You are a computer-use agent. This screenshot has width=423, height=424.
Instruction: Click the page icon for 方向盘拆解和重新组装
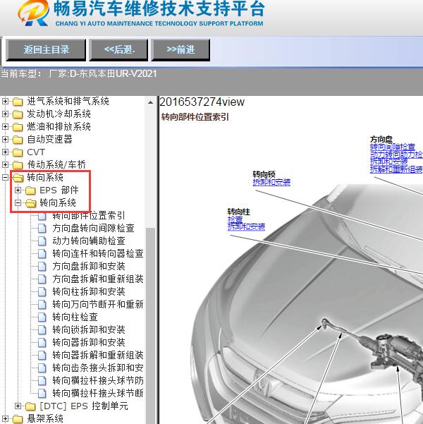[42, 279]
